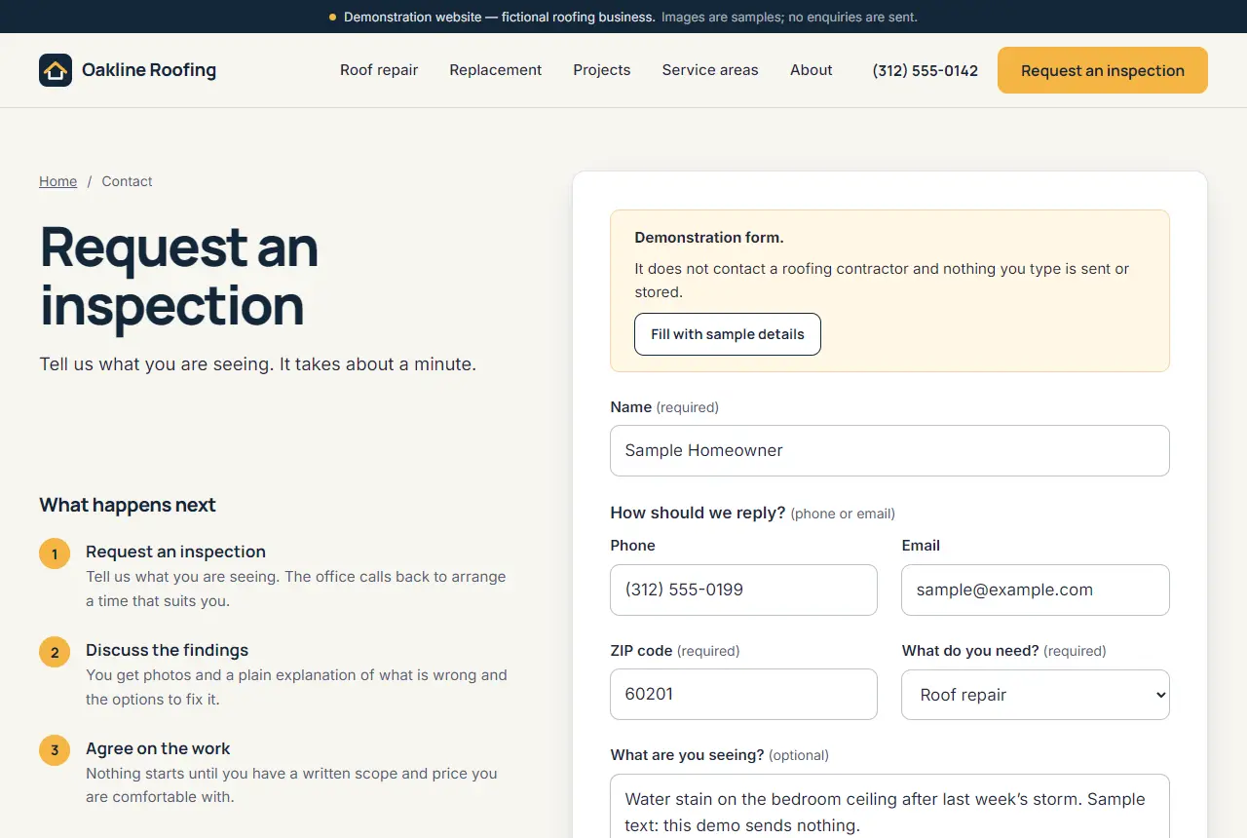This screenshot has height=838, width=1247.
Task: Click Fill with sample details button
Action: click(x=728, y=334)
